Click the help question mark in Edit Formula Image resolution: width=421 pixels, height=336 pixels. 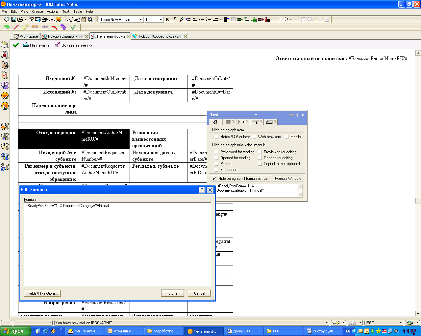pos(202,190)
